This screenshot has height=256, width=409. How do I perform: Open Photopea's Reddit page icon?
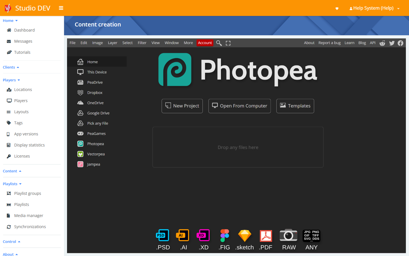click(382, 43)
